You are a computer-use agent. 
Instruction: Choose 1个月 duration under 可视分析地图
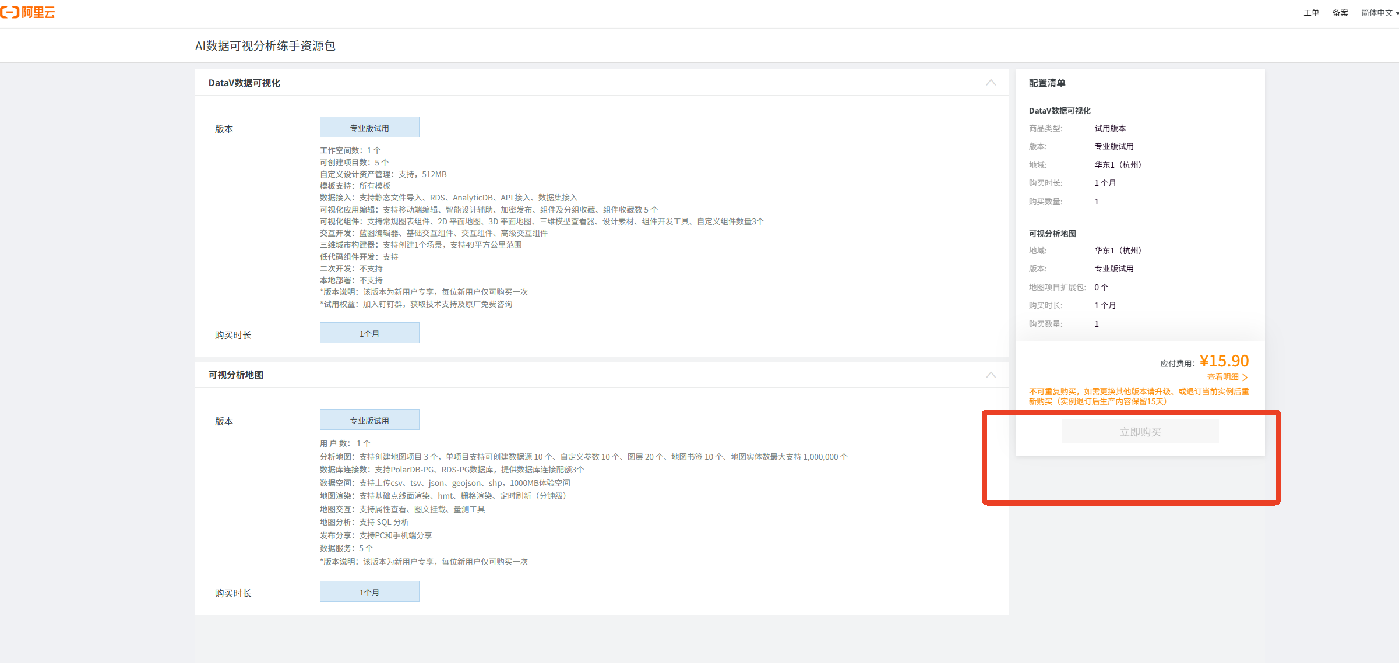tap(369, 592)
